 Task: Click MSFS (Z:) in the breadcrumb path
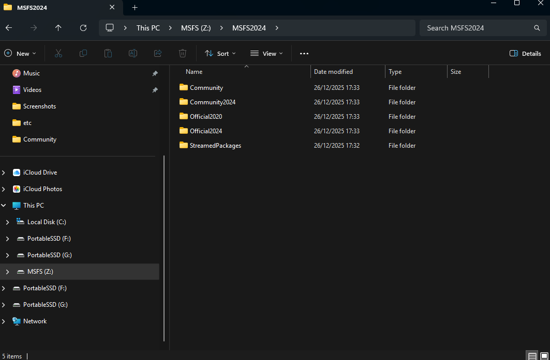point(196,28)
